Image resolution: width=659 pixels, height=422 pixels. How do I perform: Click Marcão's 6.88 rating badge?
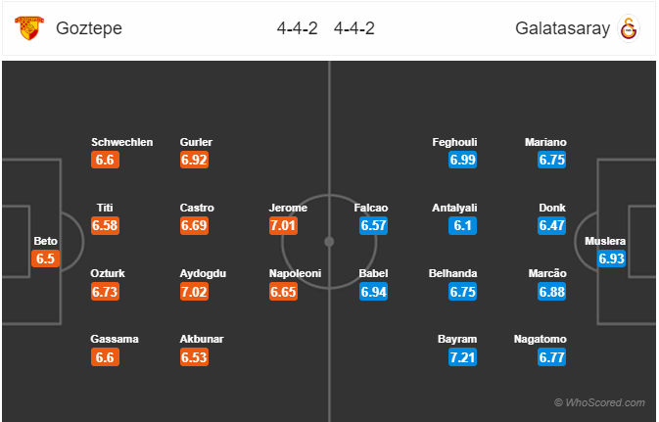coord(552,291)
